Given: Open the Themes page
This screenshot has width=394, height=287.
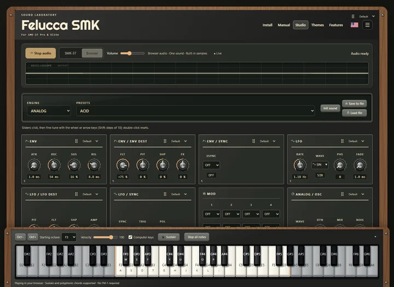Looking at the screenshot, I should (317, 25).
